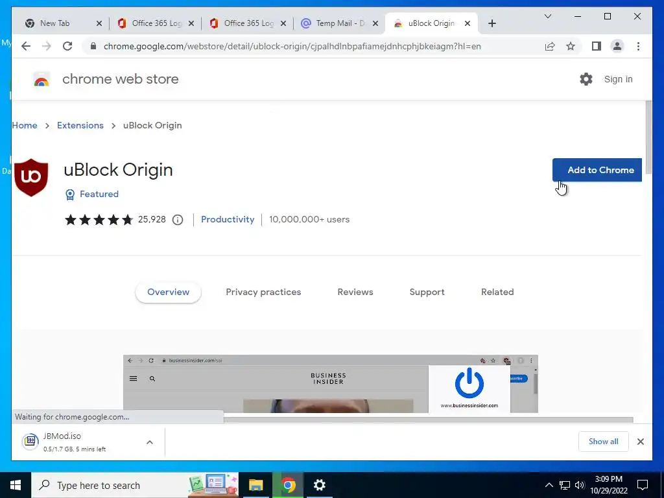The width and height of the screenshot is (664, 498).
Task: Open the Related tab
Action: pos(497,292)
